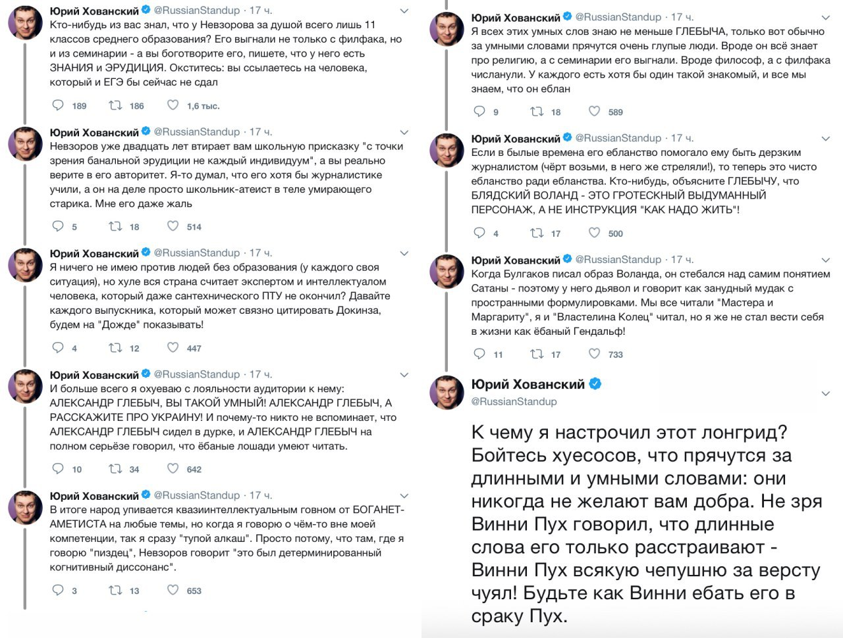Retweet the tweet showing 186 retweets

pyautogui.click(x=115, y=105)
